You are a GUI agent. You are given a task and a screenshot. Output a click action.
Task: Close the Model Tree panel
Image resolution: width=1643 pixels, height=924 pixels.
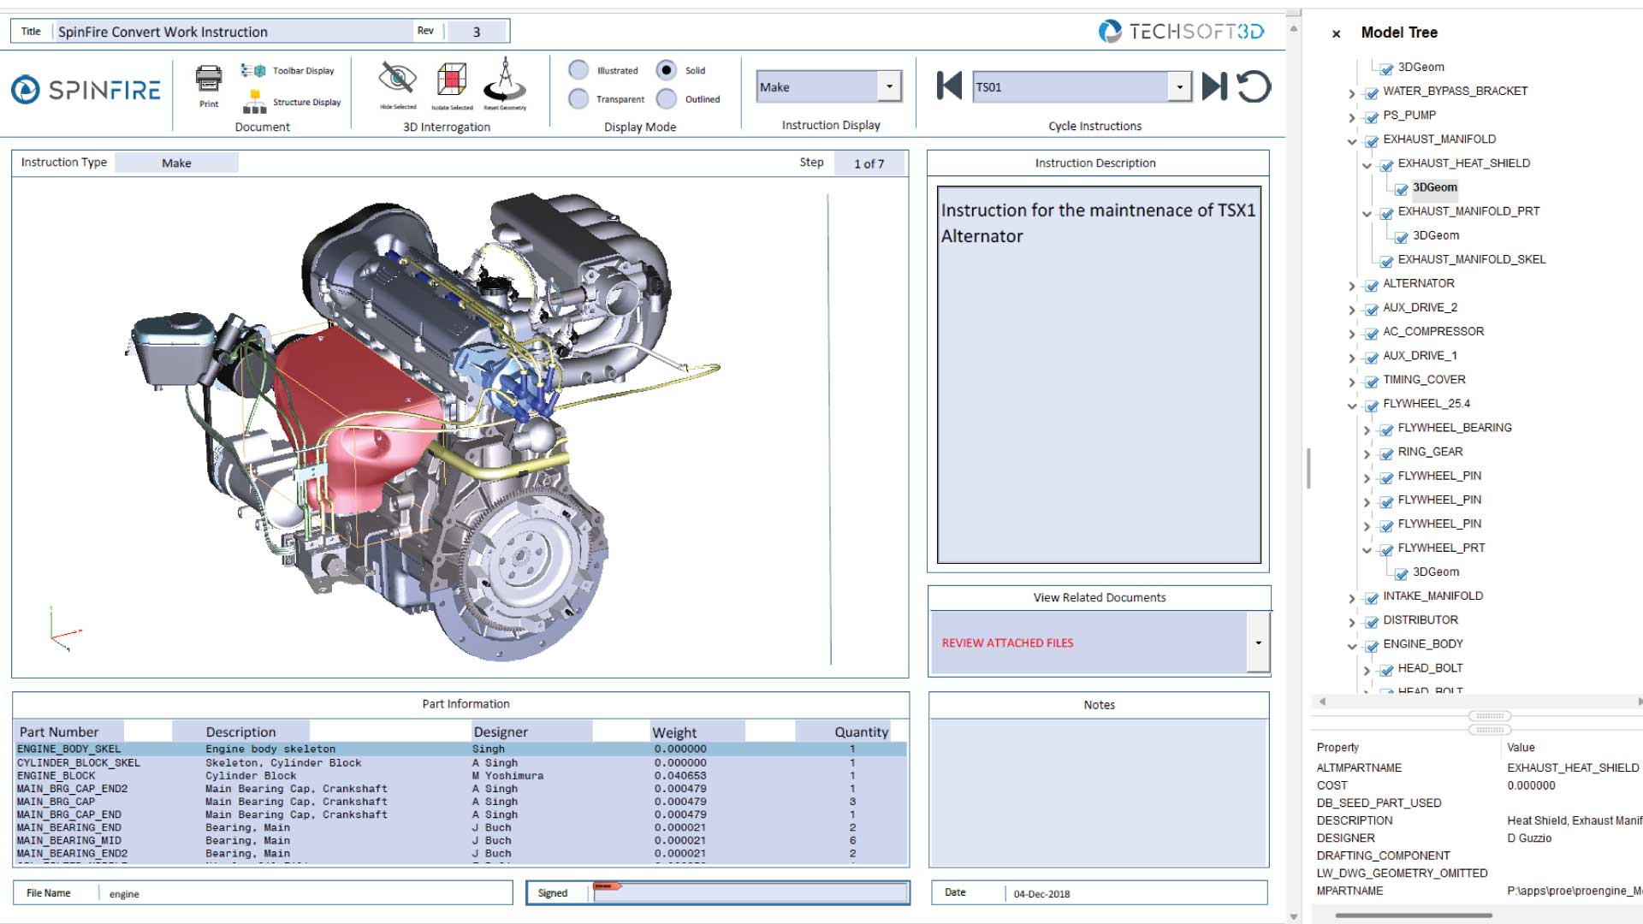[x=1336, y=33]
